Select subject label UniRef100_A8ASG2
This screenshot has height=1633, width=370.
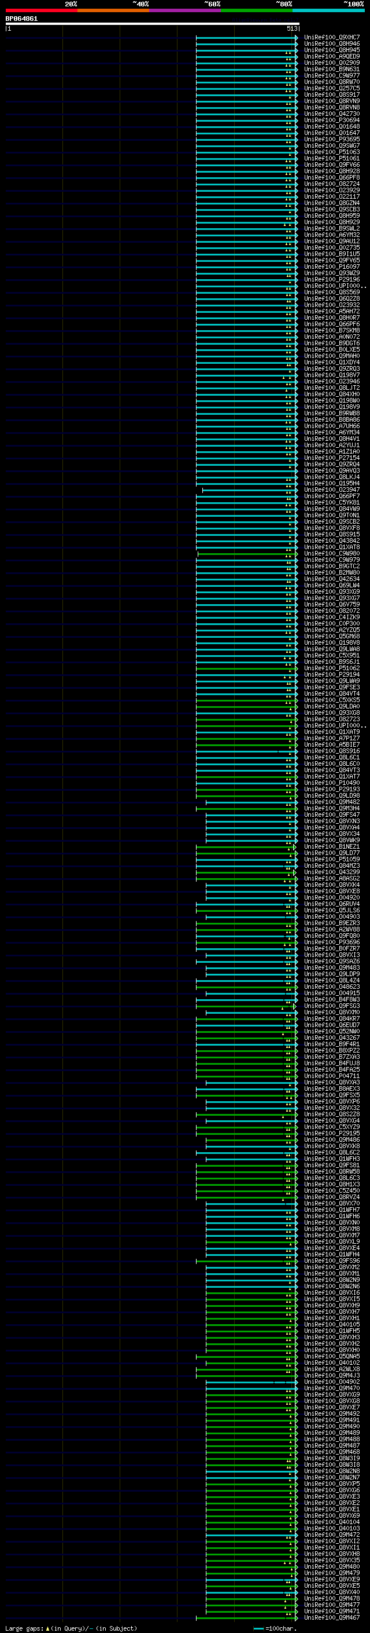click(x=332, y=879)
